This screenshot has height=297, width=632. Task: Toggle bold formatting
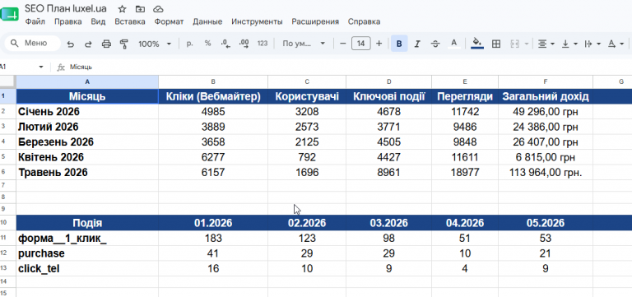399,44
